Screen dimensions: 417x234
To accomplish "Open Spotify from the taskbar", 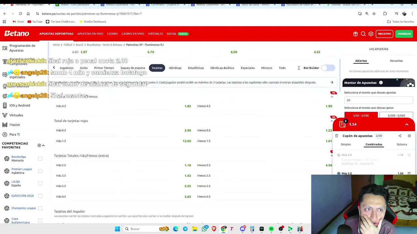I will point(271,229).
